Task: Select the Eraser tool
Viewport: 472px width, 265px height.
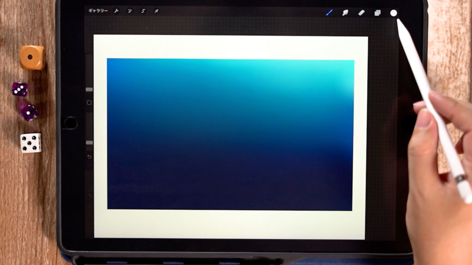Action: [x=361, y=12]
